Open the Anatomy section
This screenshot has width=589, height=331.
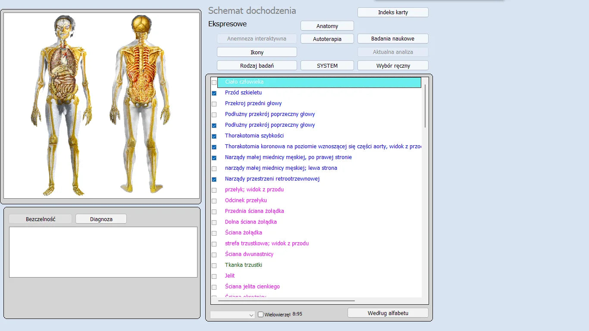[327, 26]
